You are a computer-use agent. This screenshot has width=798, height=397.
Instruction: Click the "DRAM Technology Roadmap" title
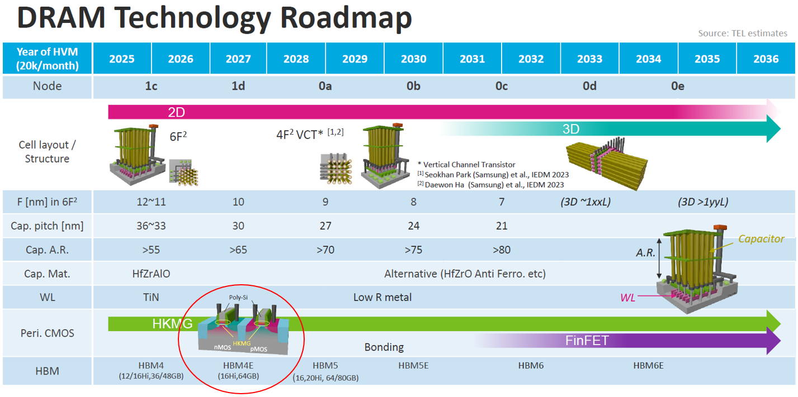[x=215, y=18]
